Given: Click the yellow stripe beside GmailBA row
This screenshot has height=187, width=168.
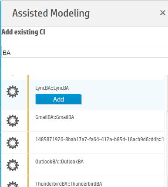Looking at the screenshot, I should [x=28, y=120].
